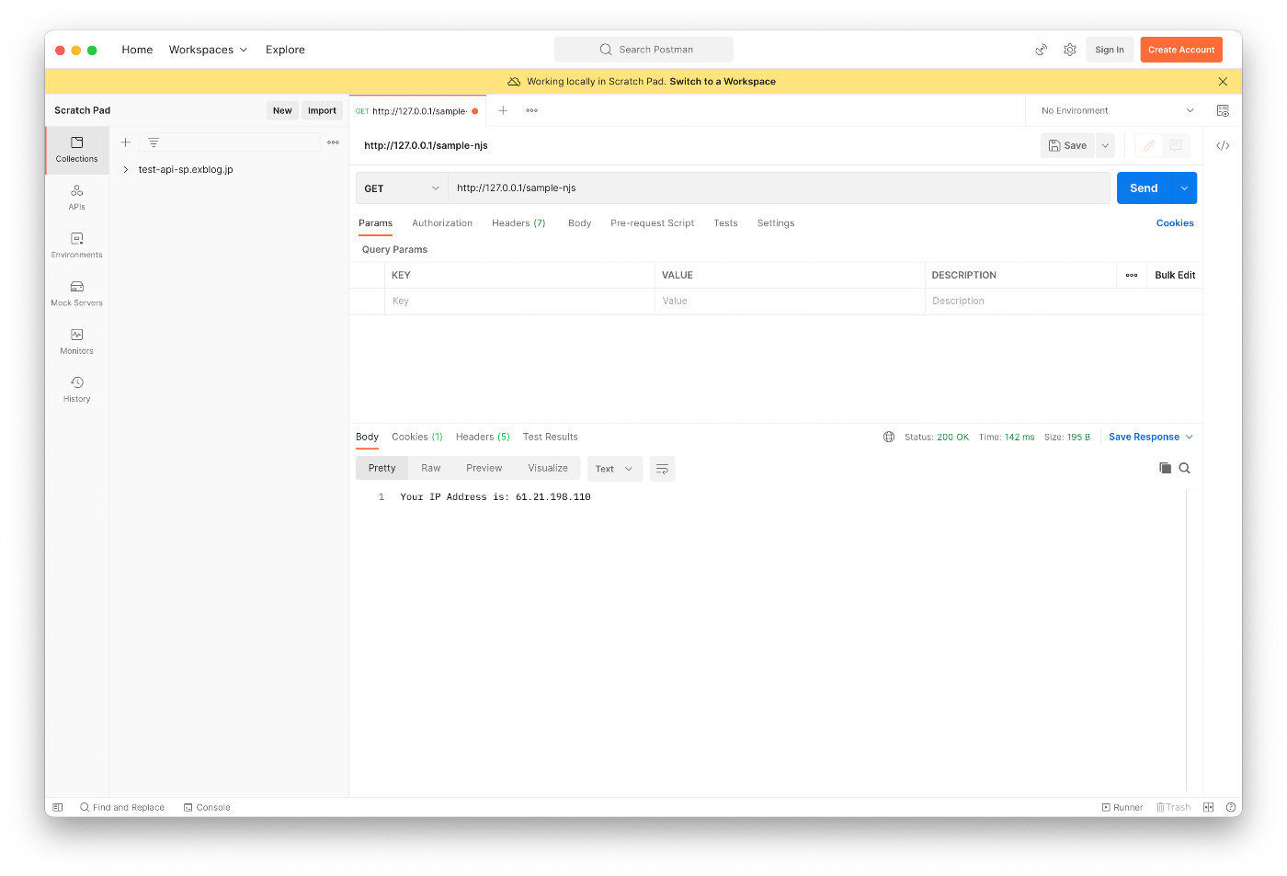Open collections panel more options ellipsis
Screen dimensions: 1287x876
(x=333, y=142)
